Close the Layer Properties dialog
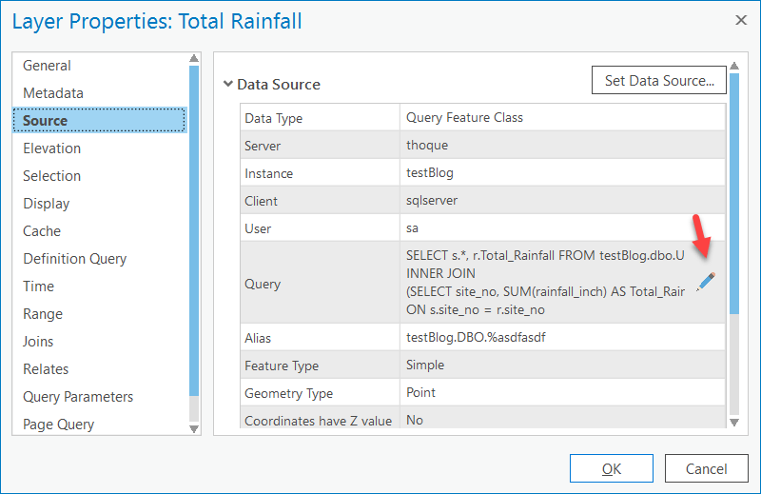Screen dimensions: 761x494 tap(741, 20)
